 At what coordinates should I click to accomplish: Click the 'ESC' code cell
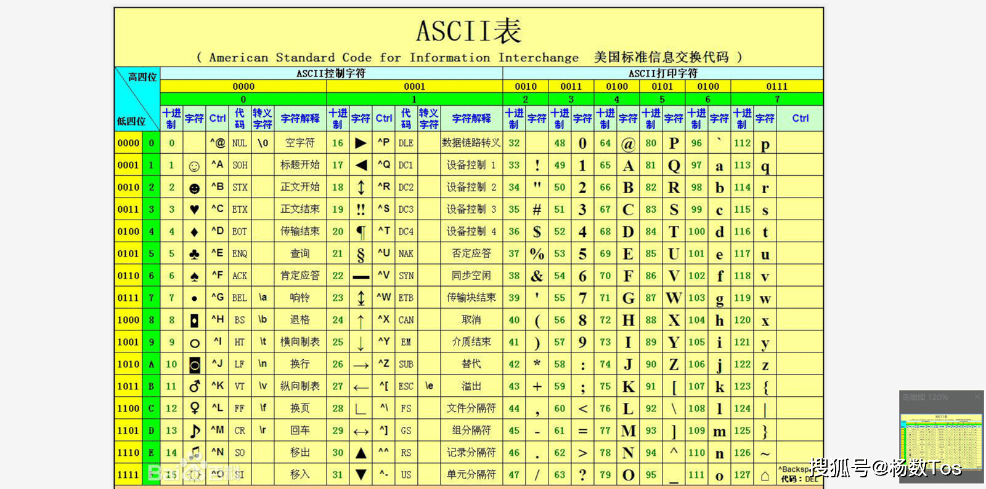pos(406,386)
